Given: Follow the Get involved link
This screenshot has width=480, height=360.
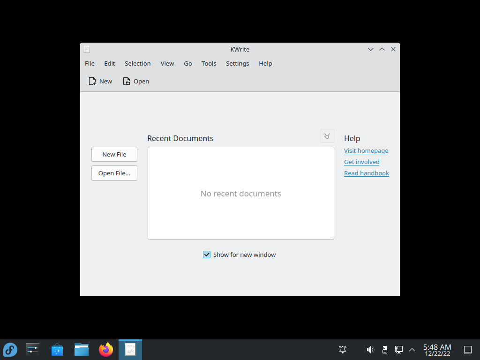Looking at the screenshot, I should point(361,162).
